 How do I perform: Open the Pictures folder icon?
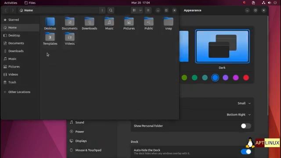pyautogui.click(x=129, y=22)
